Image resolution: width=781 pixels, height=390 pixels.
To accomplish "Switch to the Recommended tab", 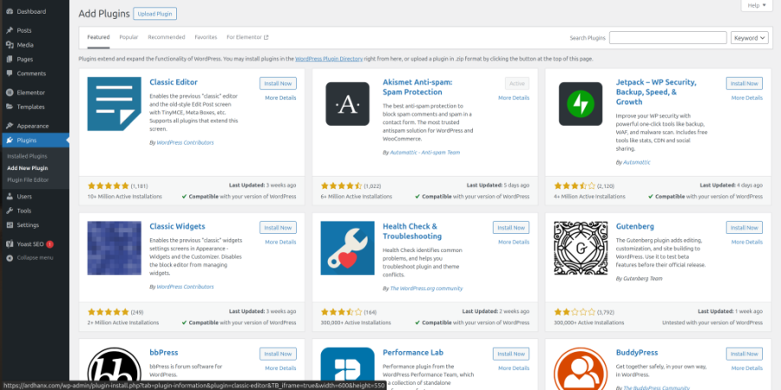I will (167, 37).
